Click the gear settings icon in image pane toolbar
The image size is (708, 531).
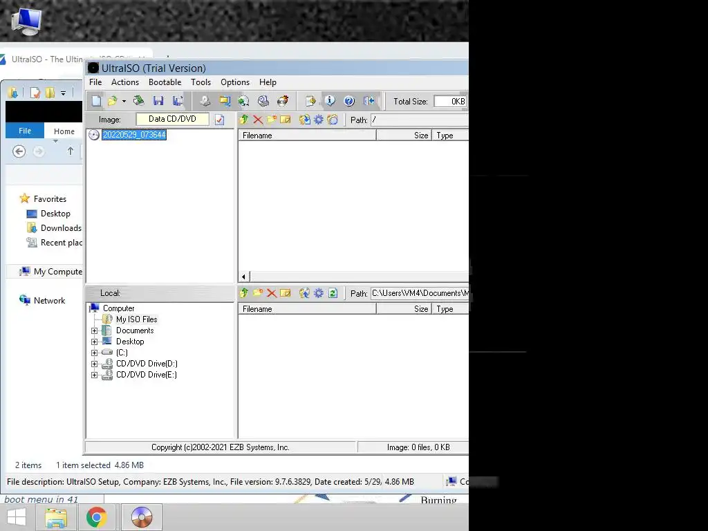click(319, 120)
